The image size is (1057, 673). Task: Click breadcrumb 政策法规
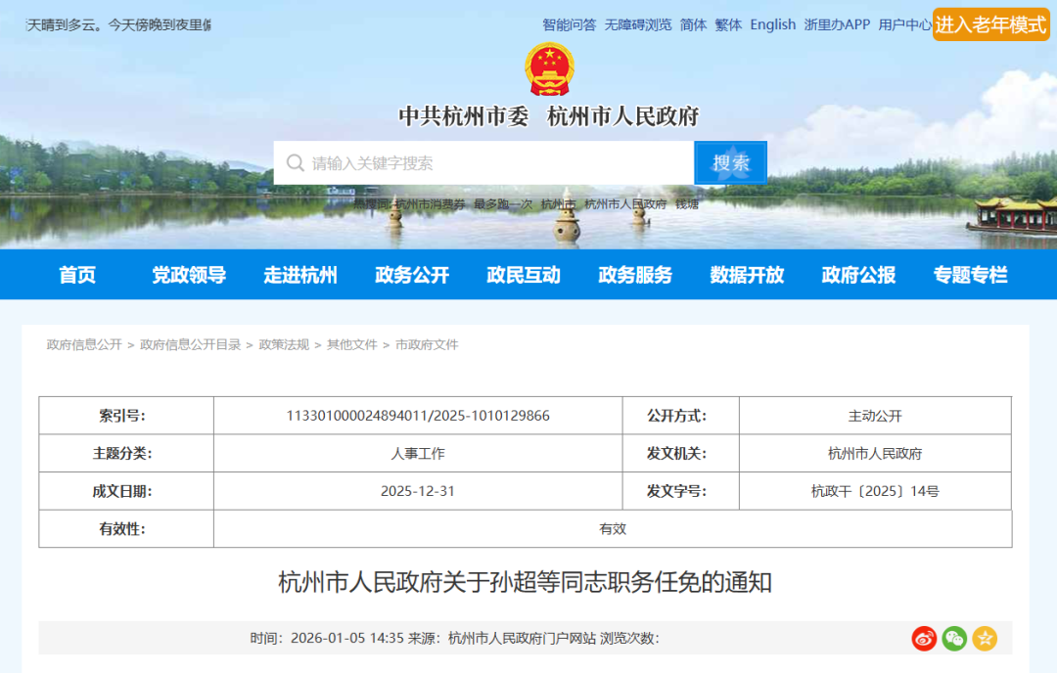pyautogui.click(x=284, y=345)
